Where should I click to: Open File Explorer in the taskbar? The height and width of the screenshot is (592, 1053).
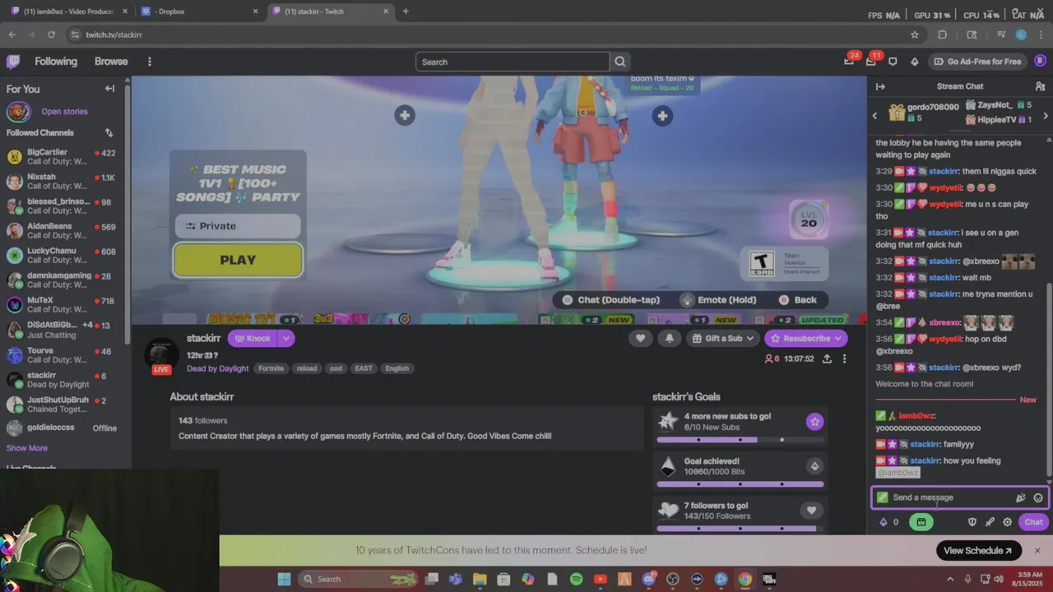pos(480,579)
